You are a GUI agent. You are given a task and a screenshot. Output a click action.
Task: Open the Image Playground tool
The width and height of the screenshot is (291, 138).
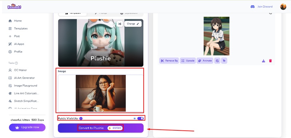23,86
